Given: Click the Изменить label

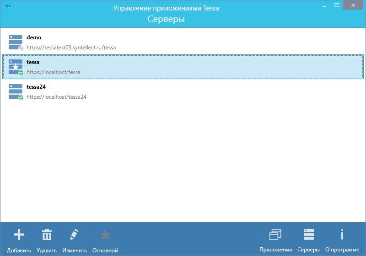Looking at the screenshot, I should (x=75, y=251).
